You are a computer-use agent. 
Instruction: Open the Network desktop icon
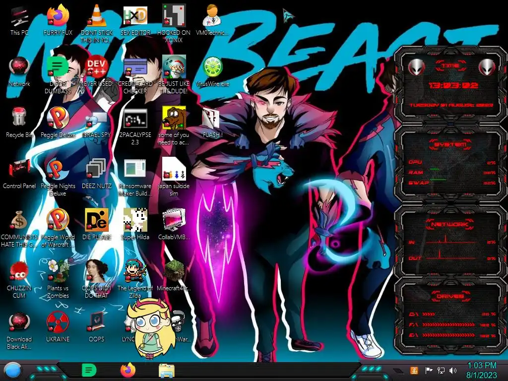[19, 67]
